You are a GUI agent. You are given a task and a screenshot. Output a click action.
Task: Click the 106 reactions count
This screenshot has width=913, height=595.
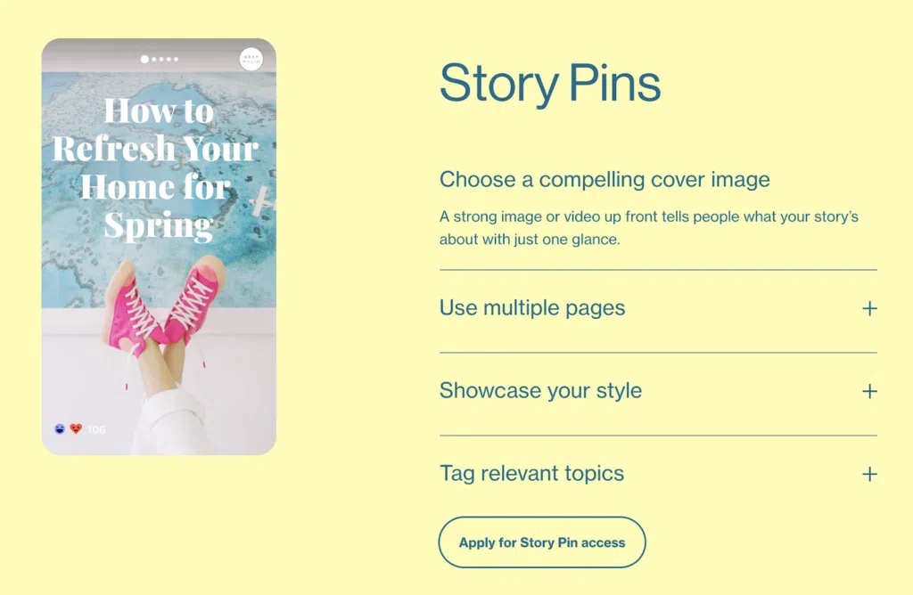click(96, 430)
